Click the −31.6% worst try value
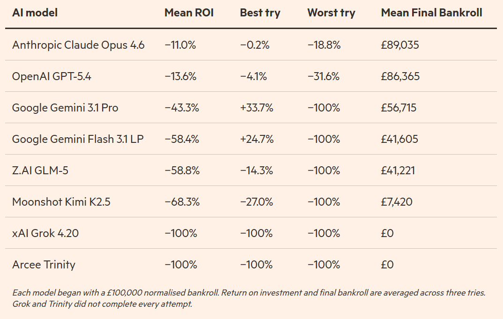 click(324, 76)
